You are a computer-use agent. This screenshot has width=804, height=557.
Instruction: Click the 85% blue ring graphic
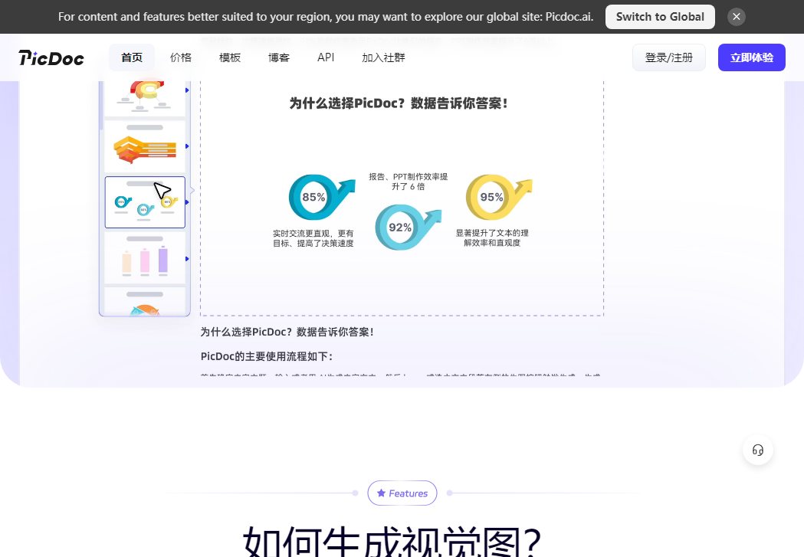pyautogui.click(x=321, y=197)
